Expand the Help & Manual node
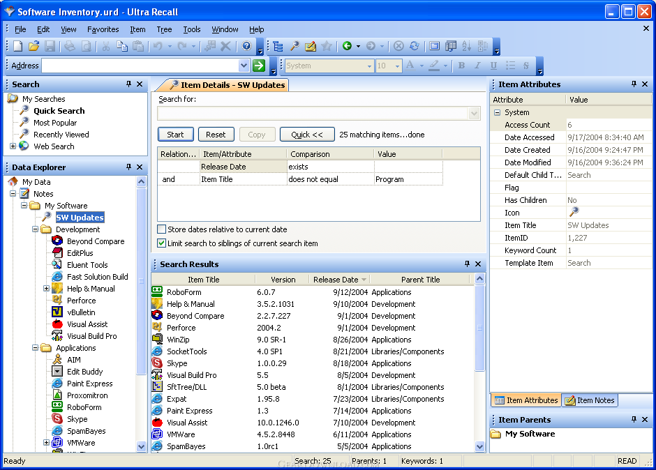Image resolution: width=656 pixels, height=470 pixels. [x=47, y=289]
